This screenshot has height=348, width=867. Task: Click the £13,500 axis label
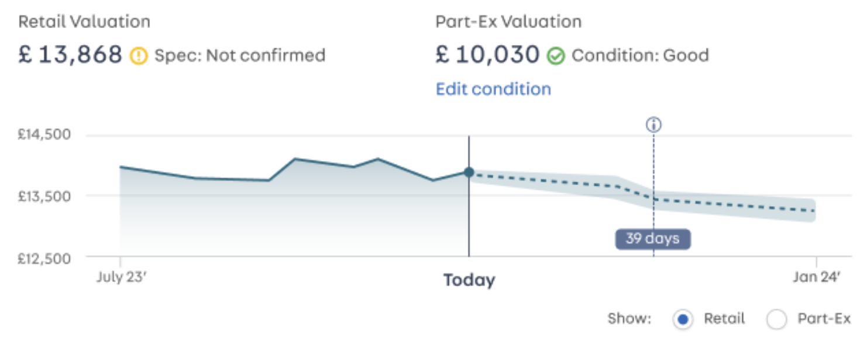coord(44,196)
